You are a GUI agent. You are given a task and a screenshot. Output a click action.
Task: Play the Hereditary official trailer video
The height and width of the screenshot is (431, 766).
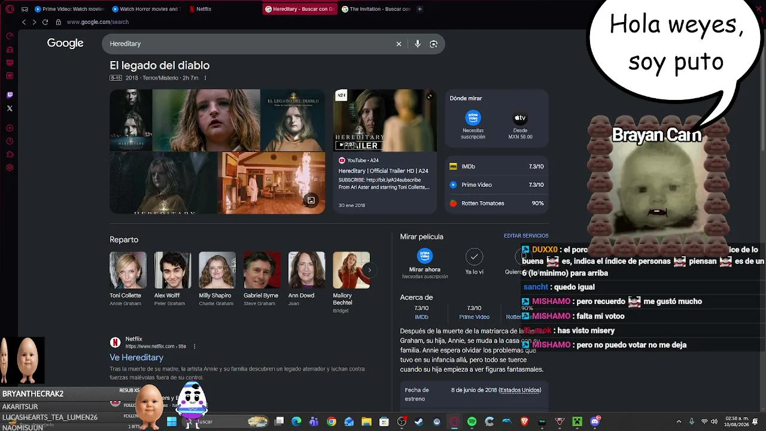click(x=385, y=120)
